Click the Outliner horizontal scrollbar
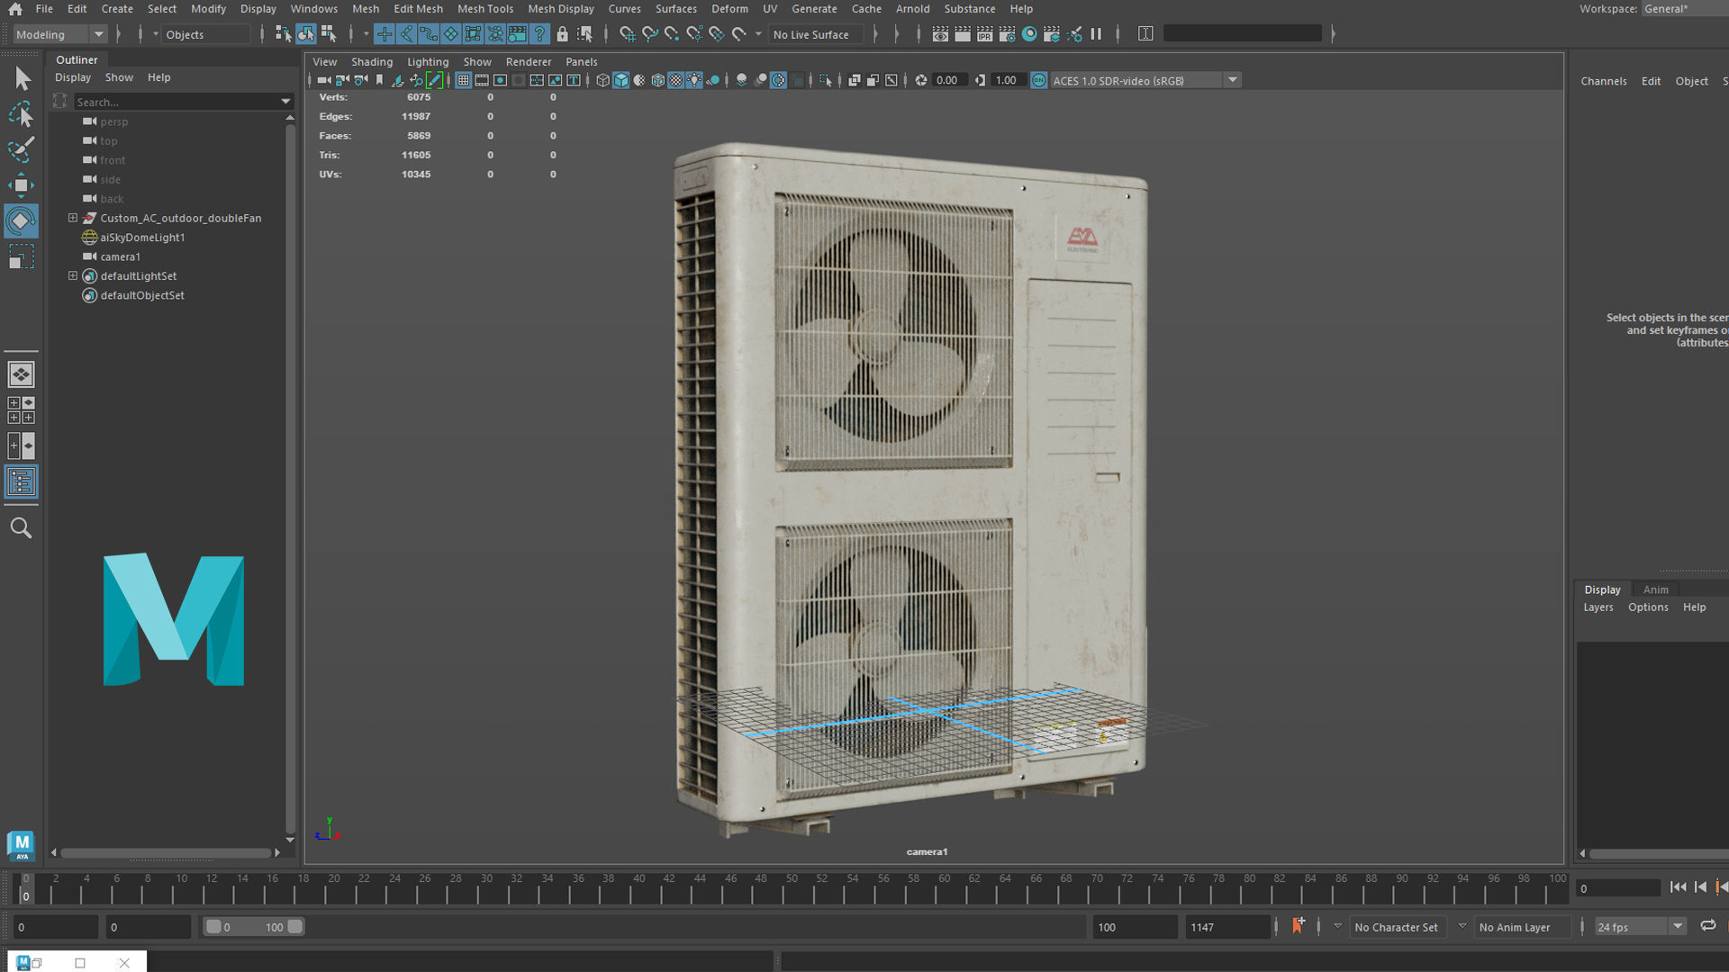 (x=166, y=852)
